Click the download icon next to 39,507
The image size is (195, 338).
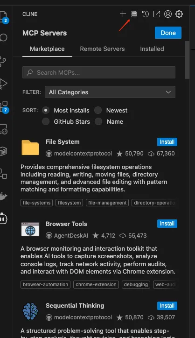[x=151, y=317]
